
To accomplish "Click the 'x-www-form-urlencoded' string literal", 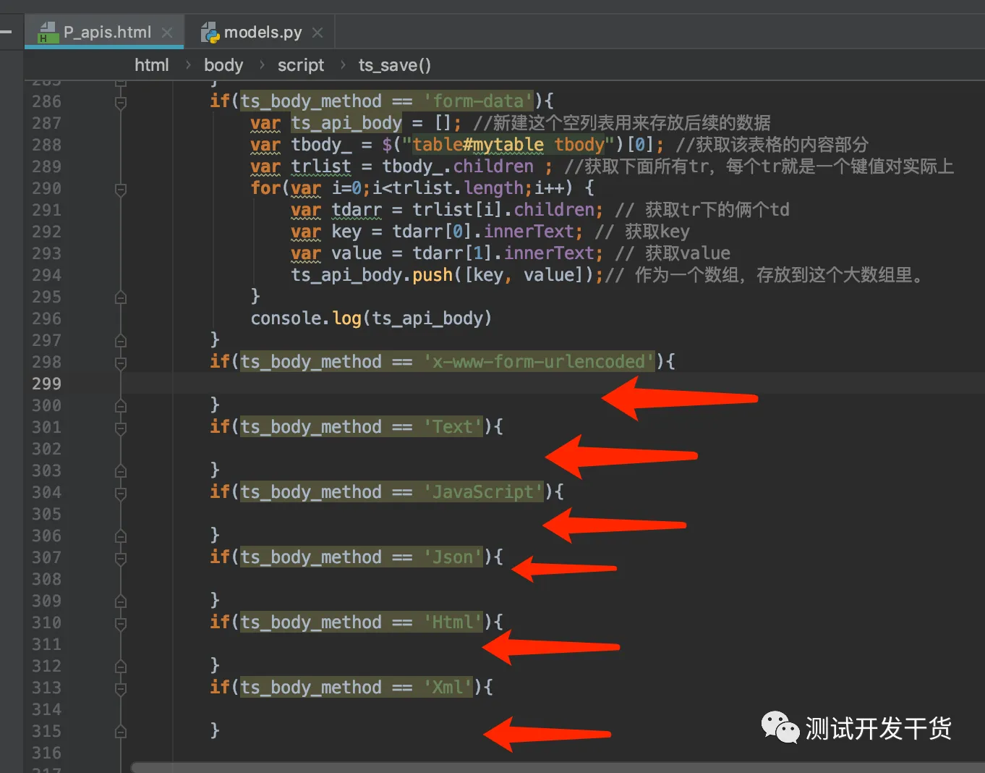I will (x=539, y=362).
